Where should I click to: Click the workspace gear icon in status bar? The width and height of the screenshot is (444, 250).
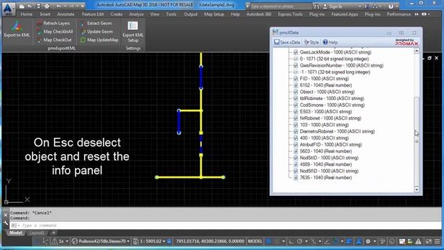coord(368,242)
